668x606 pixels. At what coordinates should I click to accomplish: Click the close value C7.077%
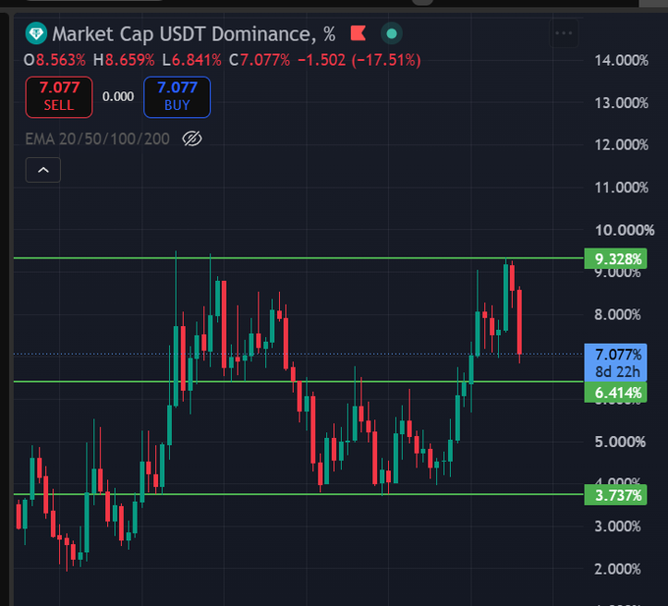click(259, 60)
